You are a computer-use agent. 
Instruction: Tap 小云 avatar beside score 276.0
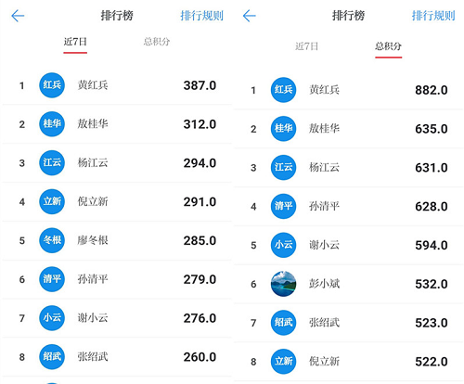pos(52,318)
